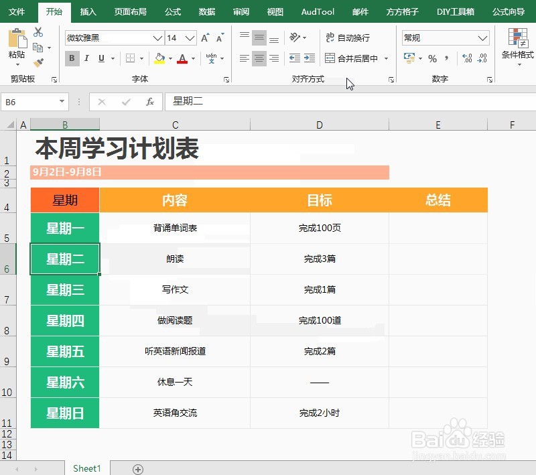536x475 pixels.
Task: Click the 合并后居中 merge and center button
Action: 353,58
